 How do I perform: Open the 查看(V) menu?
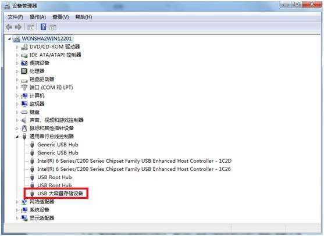pos(60,17)
